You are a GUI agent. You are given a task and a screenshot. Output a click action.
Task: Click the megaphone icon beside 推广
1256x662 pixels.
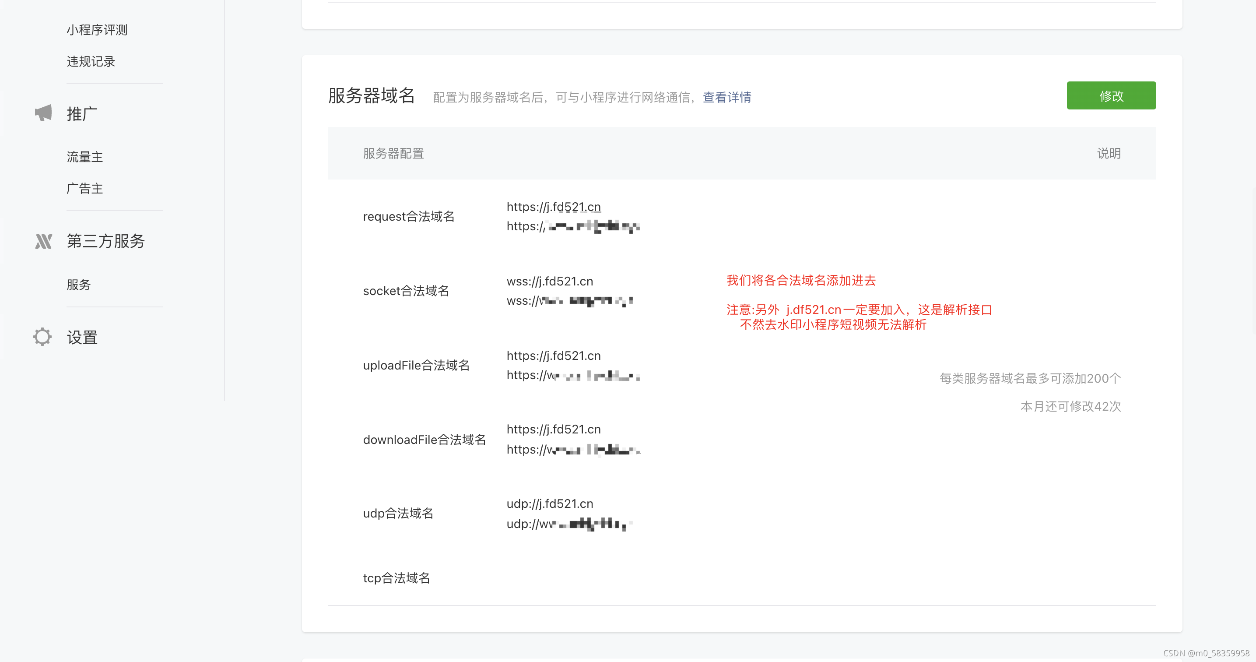click(43, 113)
